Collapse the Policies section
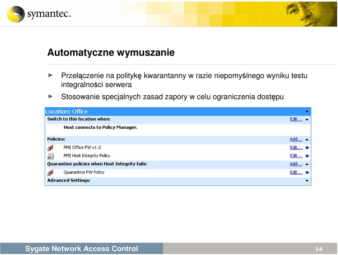Image resolution: width=338 pixels, height=255 pixels. point(307,140)
